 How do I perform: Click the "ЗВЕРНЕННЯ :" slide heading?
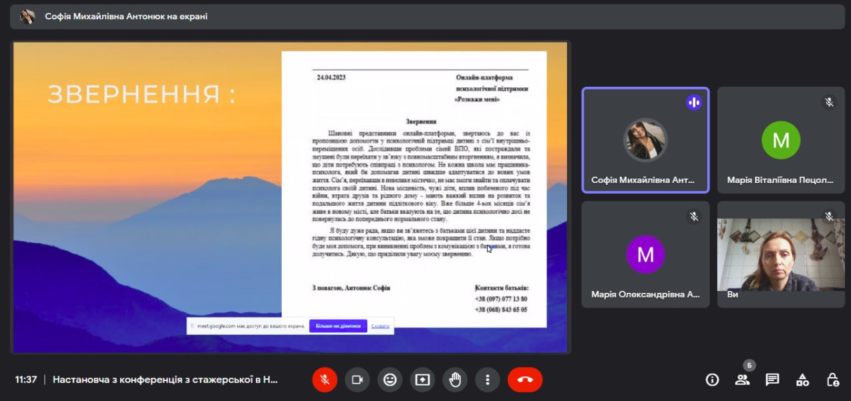pyautogui.click(x=141, y=94)
